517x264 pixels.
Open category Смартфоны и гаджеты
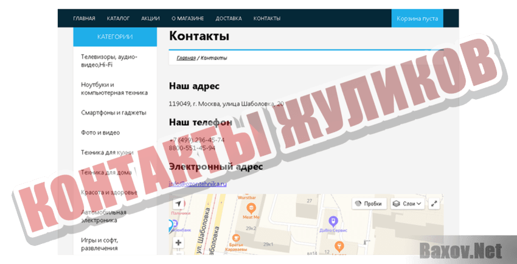[x=114, y=113]
